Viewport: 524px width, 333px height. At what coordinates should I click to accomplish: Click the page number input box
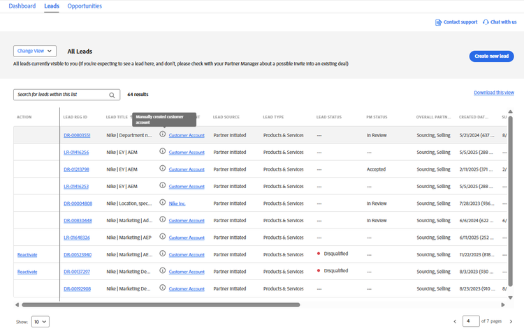pos(470,321)
